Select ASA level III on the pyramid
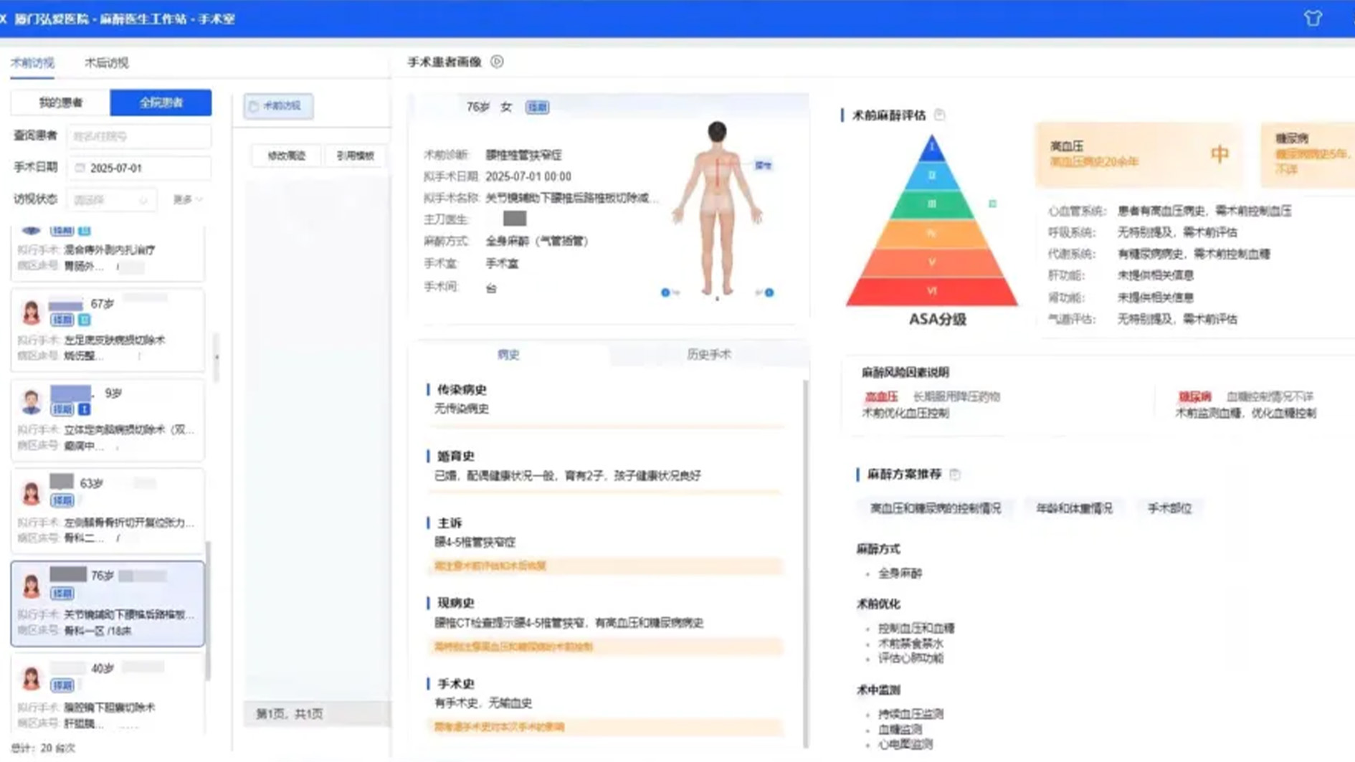Image resolution: width=1355 pixels, height=762 pixels. [x=931, y=204]
